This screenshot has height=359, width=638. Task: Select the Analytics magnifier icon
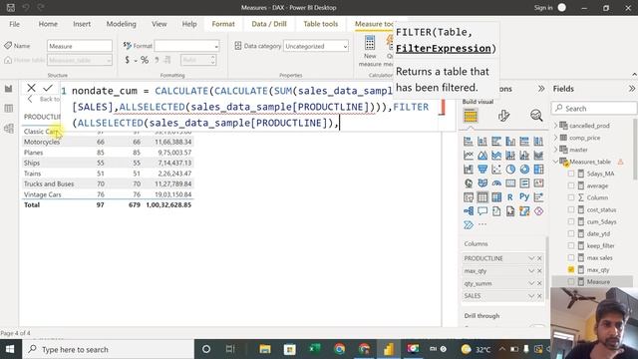(x=536, y=116)
